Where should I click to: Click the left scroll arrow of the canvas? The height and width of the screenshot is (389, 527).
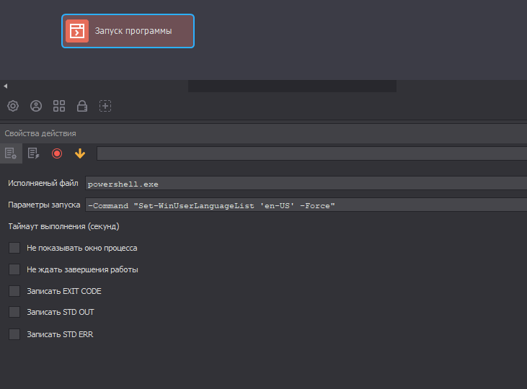click(5, 86)
